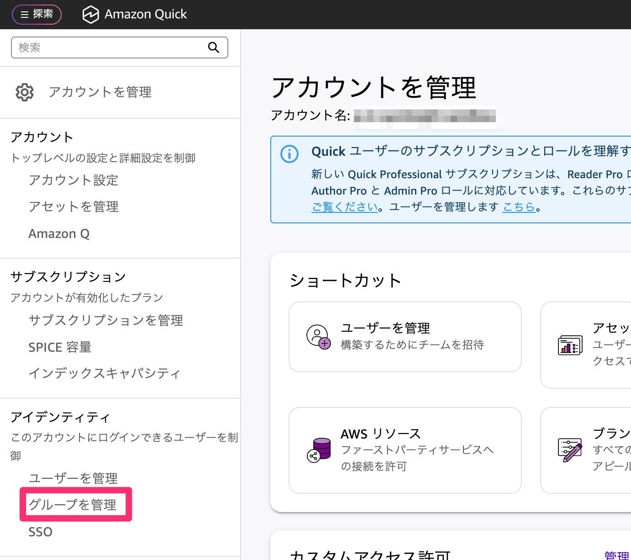Select SPICE 容量 in the sidebar
Screen dimensions: 631x560
click(x=60, y=348)
